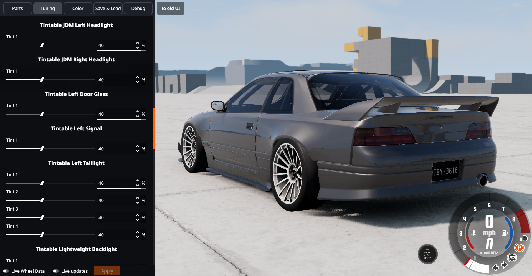Click the ABS indicator icon
The width and height of the screenshot is (532, 276).
[512, 257]
